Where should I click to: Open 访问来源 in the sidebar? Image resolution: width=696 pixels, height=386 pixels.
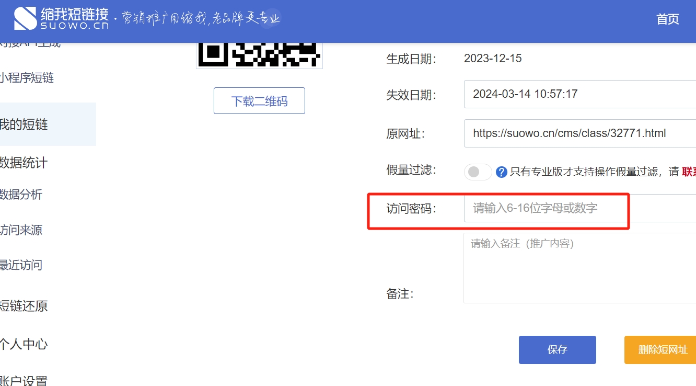tap(21, 230)
